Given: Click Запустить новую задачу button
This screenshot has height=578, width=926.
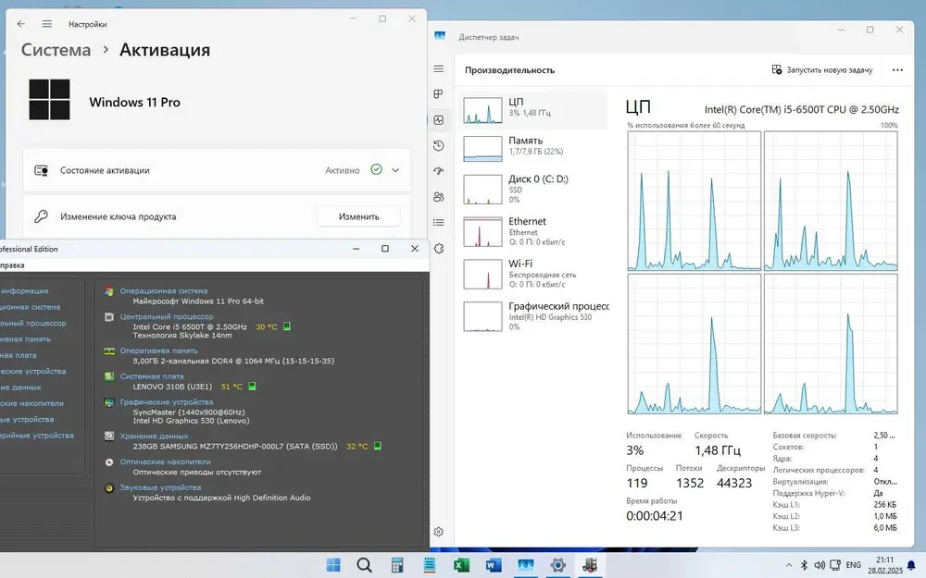Looking at the screenshot, I should pyautogui.click(x=822, y=69).
